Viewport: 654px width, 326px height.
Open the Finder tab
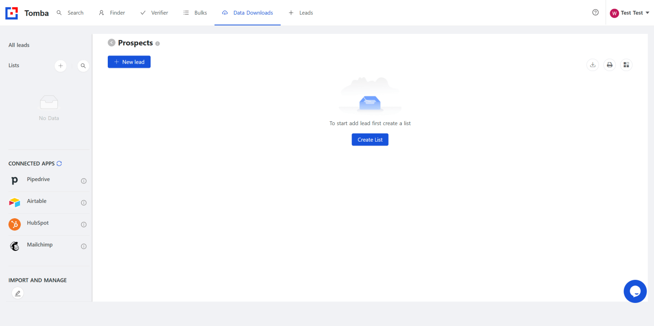[112, 13]
